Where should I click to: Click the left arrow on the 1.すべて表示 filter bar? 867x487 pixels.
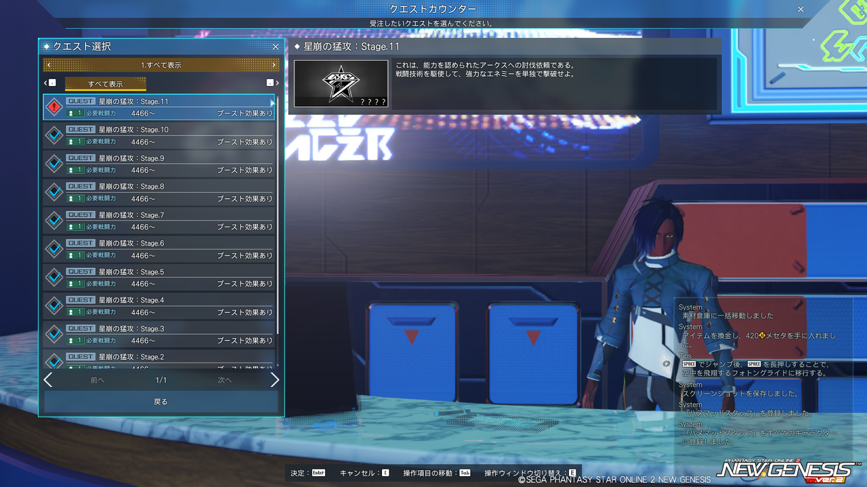[x=49, y=65]
